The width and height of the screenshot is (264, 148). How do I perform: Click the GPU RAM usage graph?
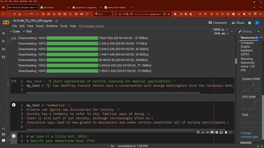pos(251,104)
